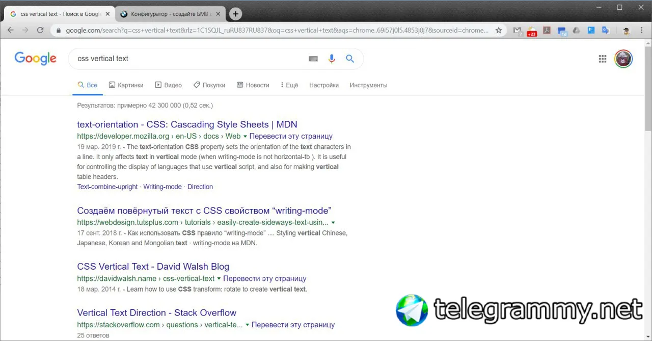Screen dimensions: 652x341
Task: Open the Vertical Text Direction Stack Overflow result
Action: 156,313
